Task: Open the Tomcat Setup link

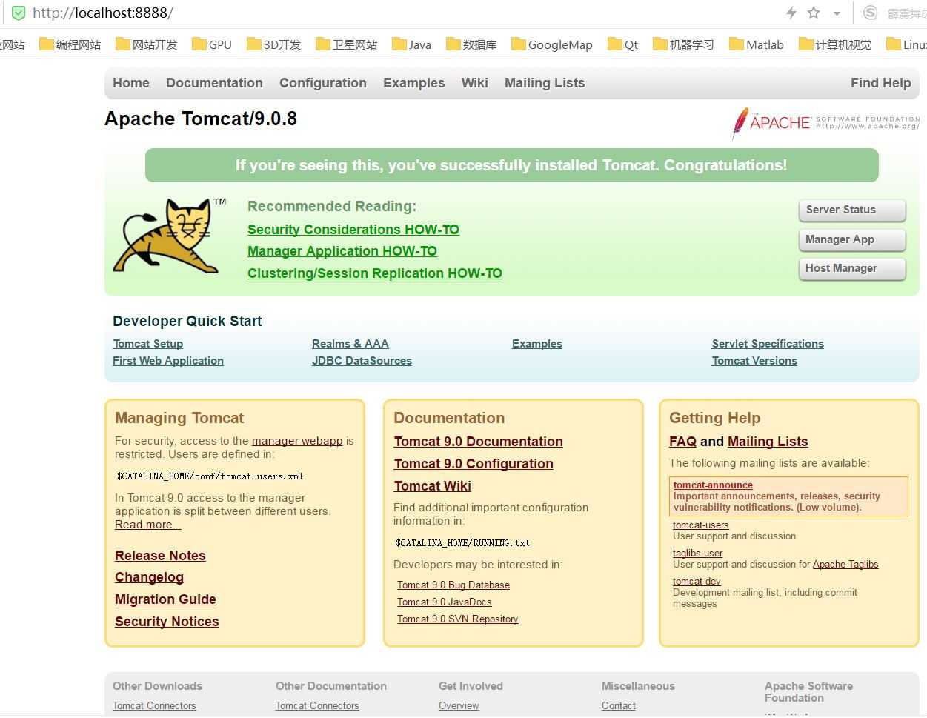Action: pos(148,344)
